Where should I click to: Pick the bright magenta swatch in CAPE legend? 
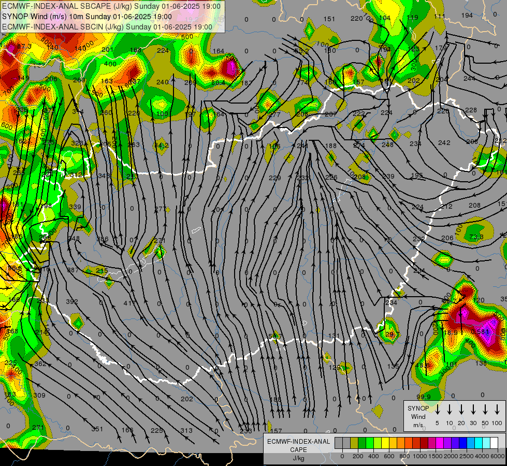click(x=440, y=443)
